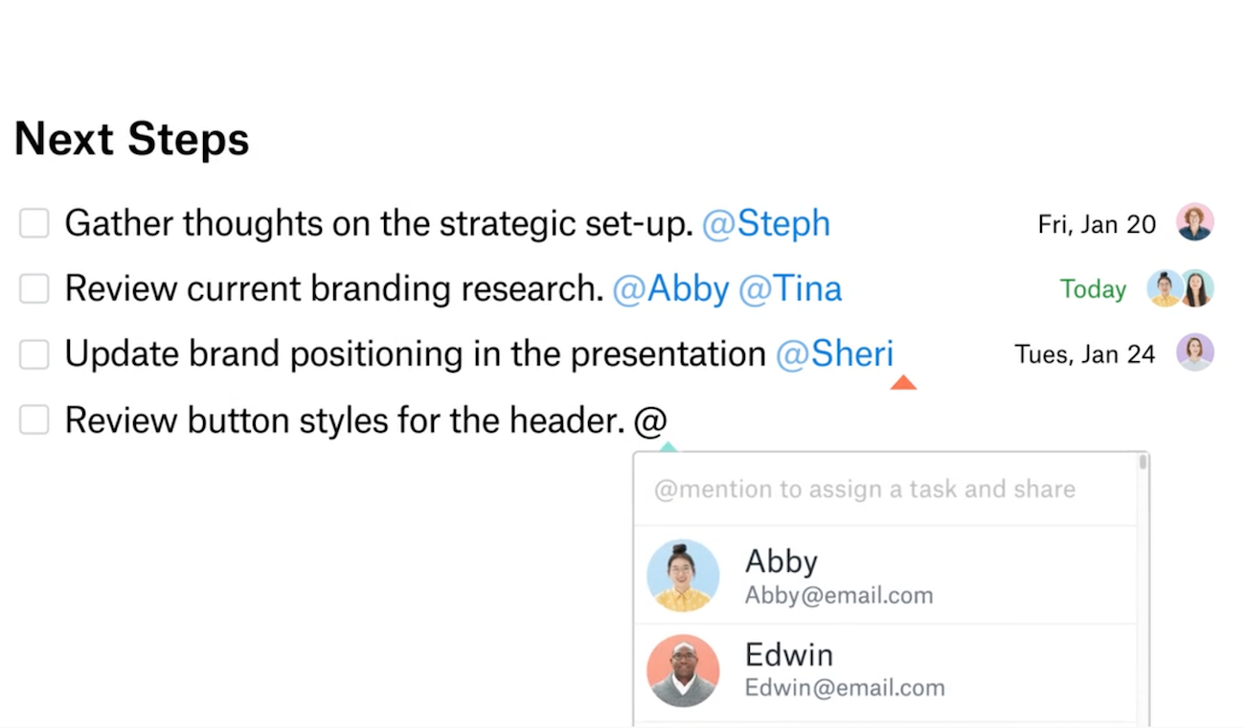Mark 'Review button styles for the header' done
The width and height of the screenshot is (1245, 728).
coord(34,420)
